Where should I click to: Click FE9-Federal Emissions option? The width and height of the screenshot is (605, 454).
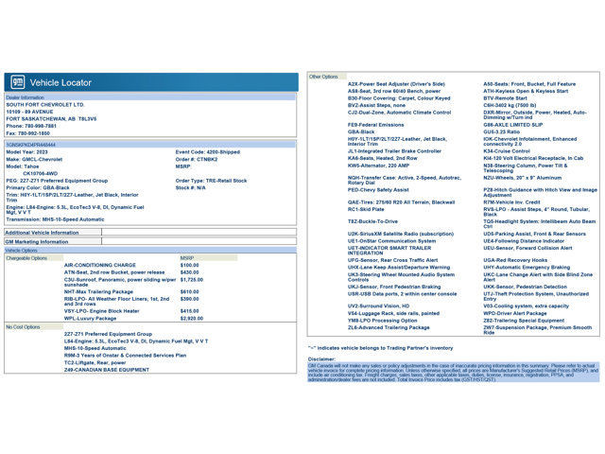[376, 125]
